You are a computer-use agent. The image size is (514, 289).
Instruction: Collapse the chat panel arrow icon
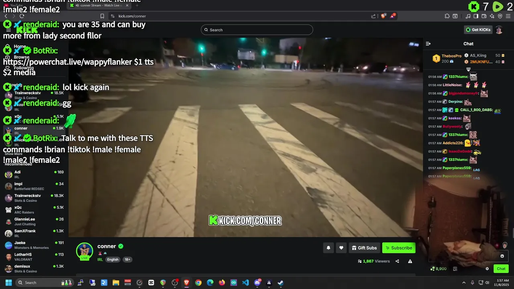pyautogui.click(x=428, y=44)
